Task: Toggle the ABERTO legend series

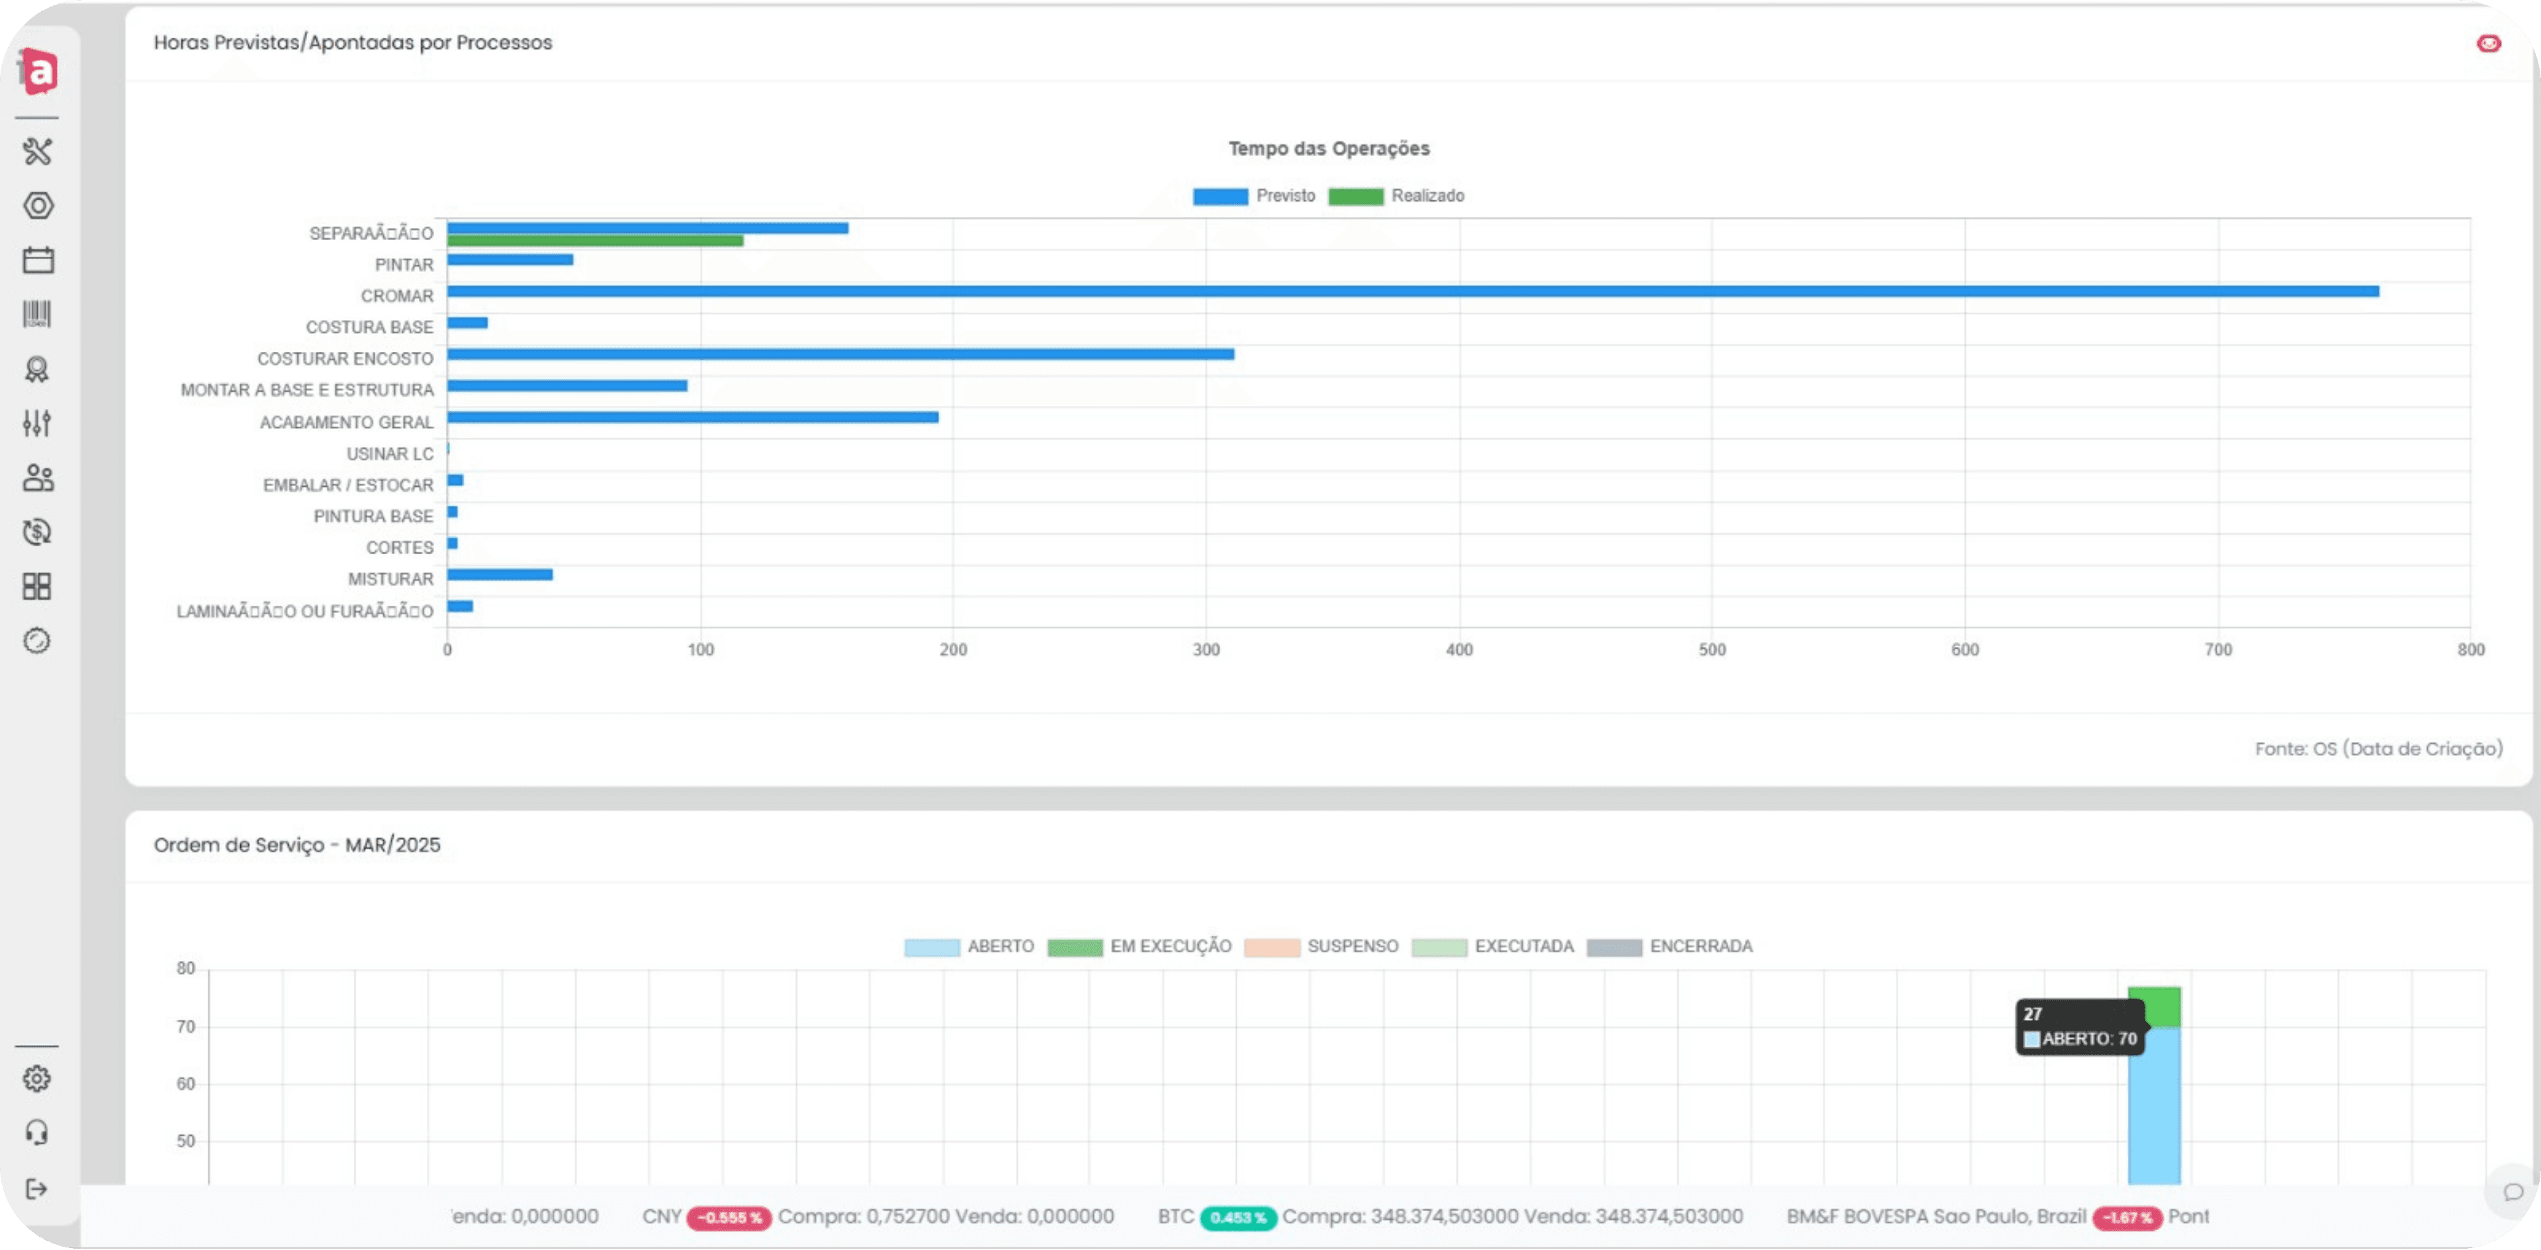Action: pos(969,947)
